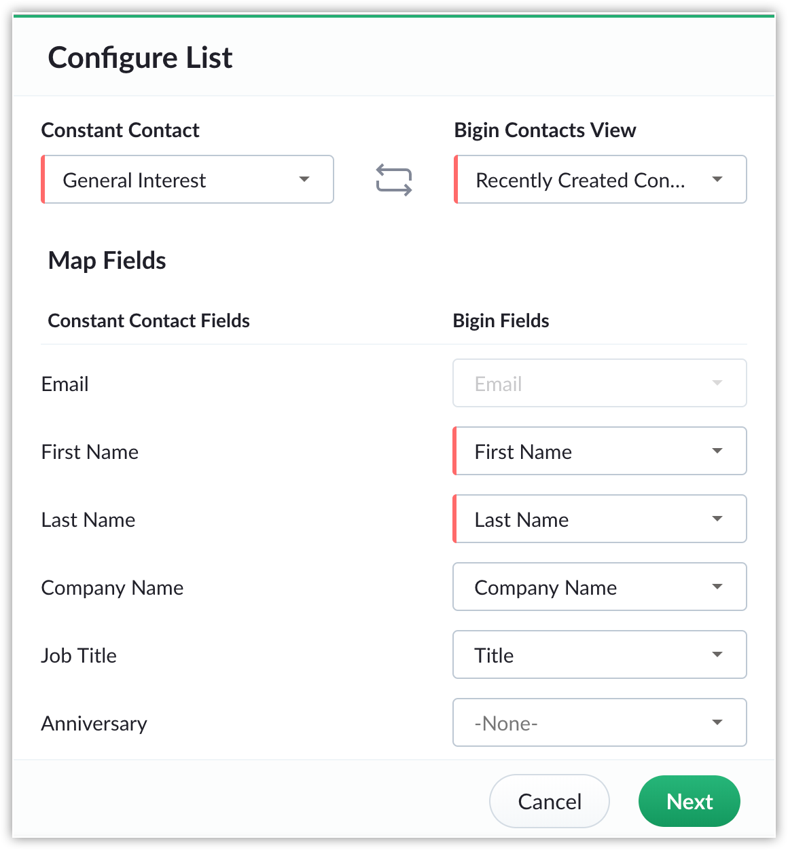Click the disabled Email field dropdown
Image resolution: width=788 pixels, height=850 pixels.
[600, 383]
